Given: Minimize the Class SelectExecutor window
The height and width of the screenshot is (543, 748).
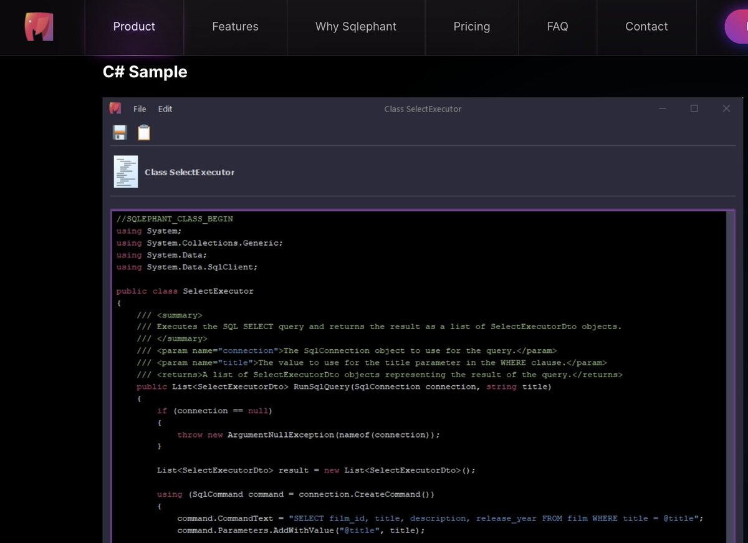Looking at the screenshot, I should point(663,108).
